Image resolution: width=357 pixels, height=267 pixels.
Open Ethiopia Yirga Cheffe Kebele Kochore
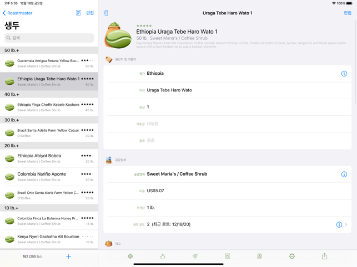(x=49, y=107)
